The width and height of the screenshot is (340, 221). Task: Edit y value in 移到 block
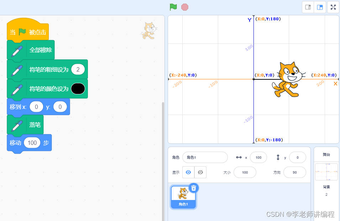(60, 107)
